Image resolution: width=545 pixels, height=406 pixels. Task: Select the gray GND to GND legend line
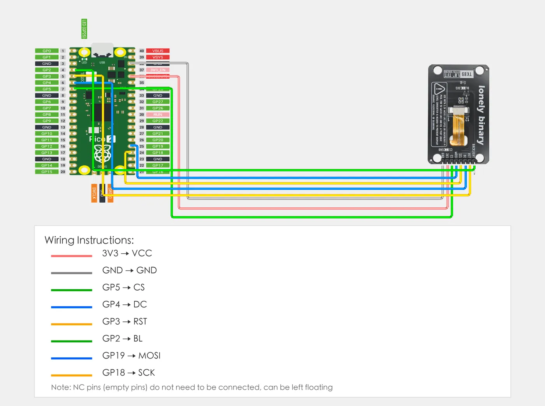click(71, 273)
